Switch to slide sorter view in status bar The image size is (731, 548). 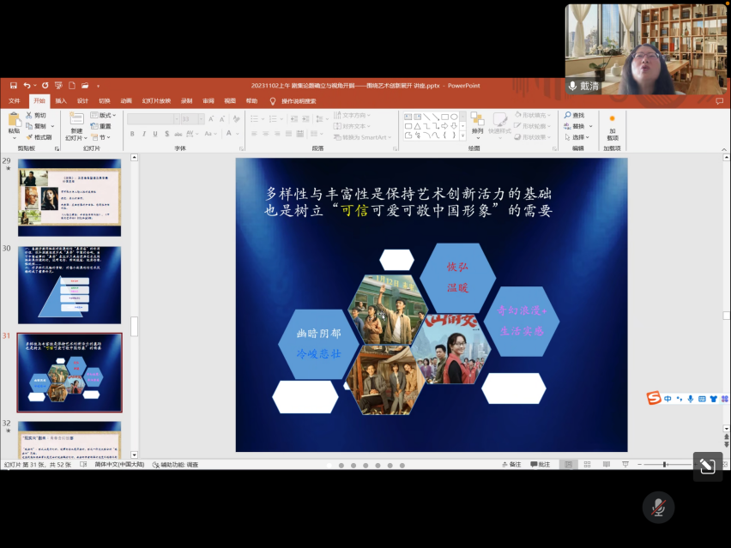tap(586, 465)
